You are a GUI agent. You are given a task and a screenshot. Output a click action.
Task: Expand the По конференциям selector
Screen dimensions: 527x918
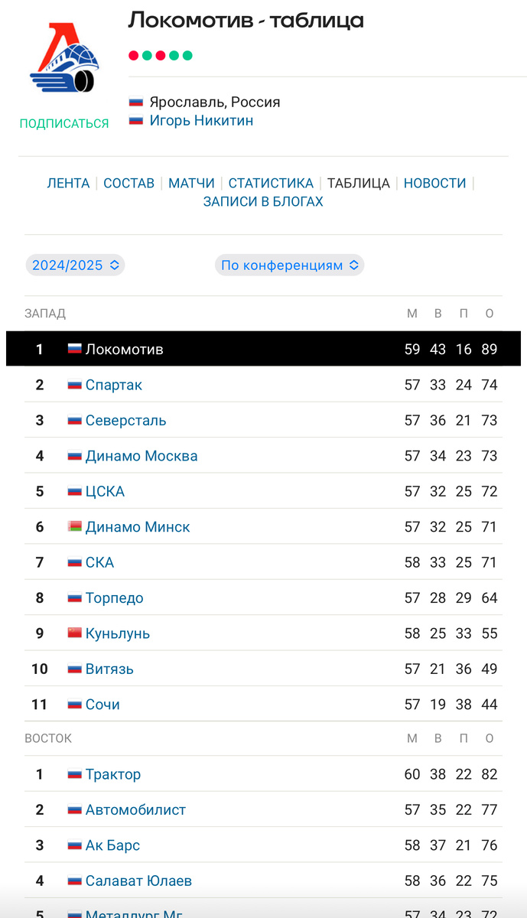point(289,265)
